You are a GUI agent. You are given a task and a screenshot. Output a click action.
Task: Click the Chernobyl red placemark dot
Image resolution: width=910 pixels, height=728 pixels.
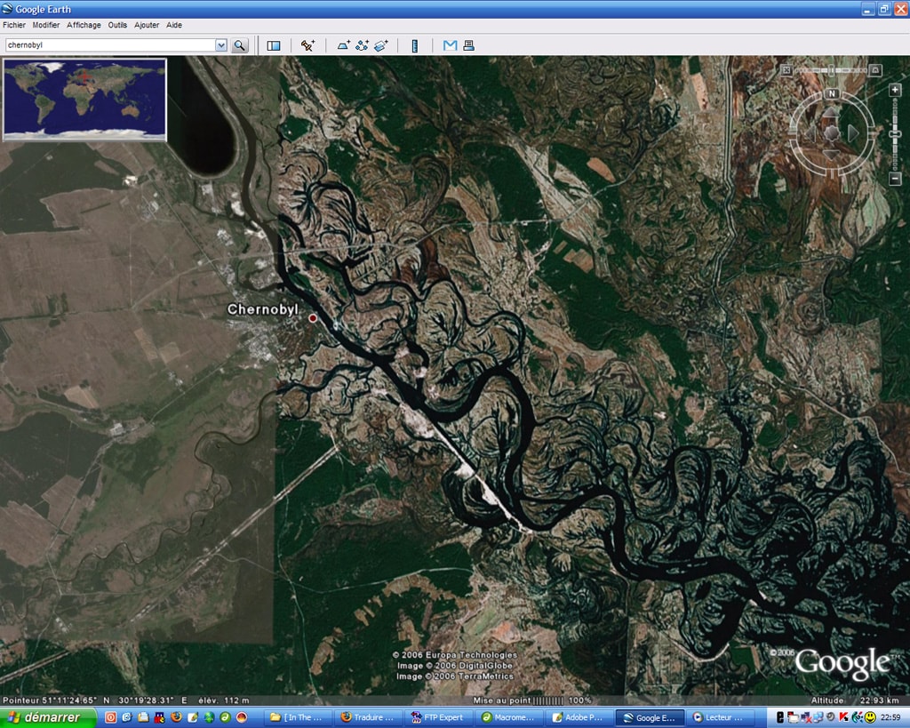click(313, 318)
